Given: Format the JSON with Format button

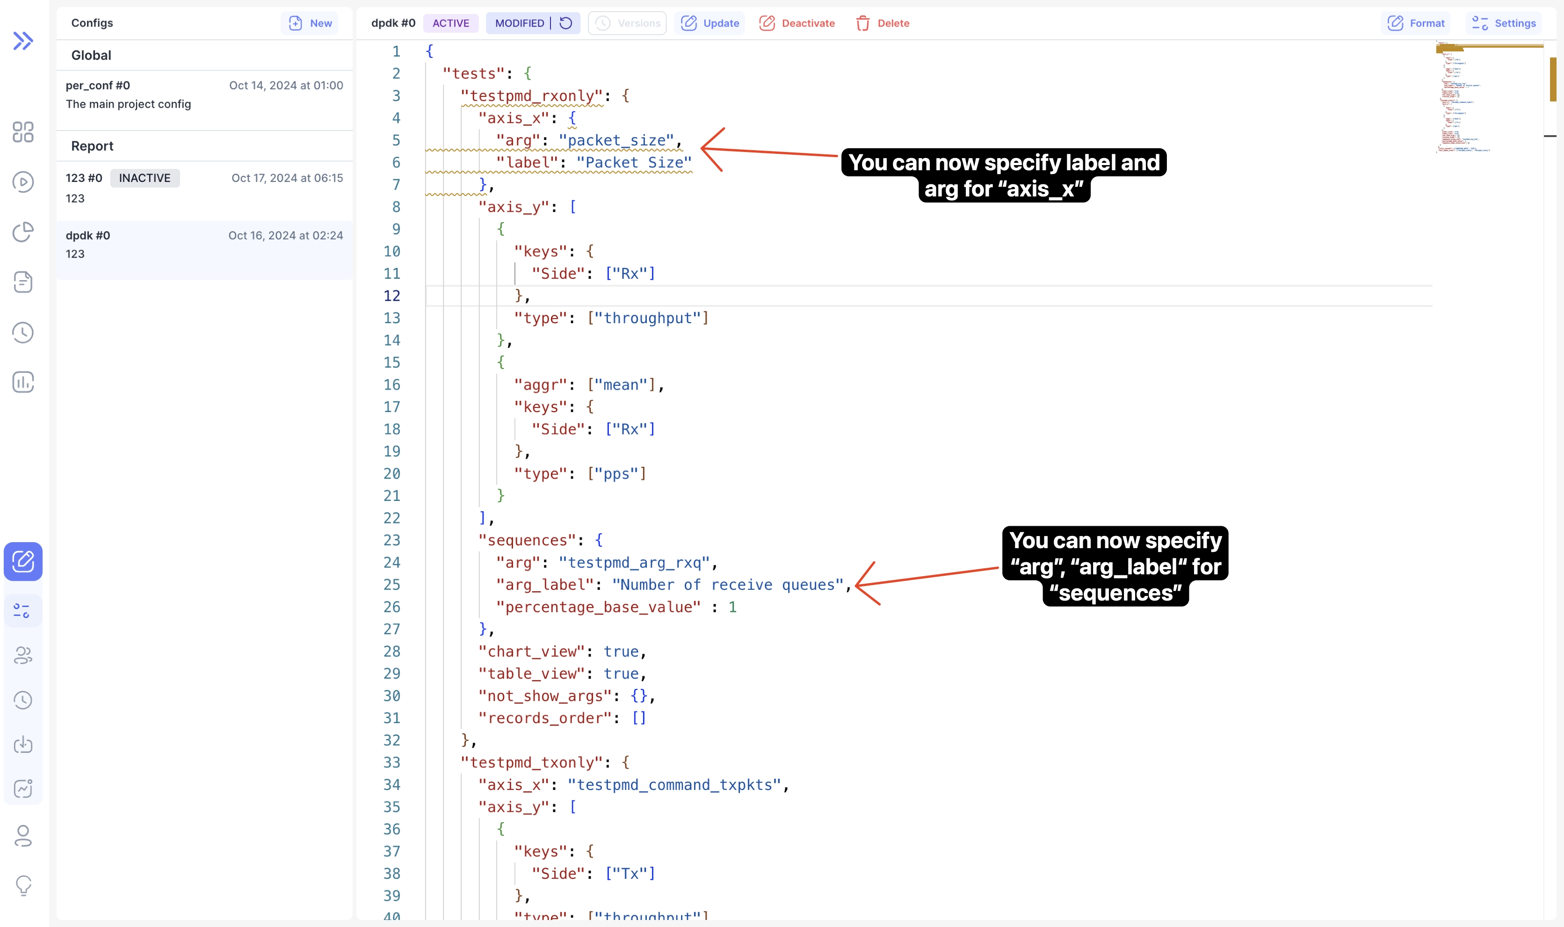Looking at the screenshot, I should coord(1416,23).
